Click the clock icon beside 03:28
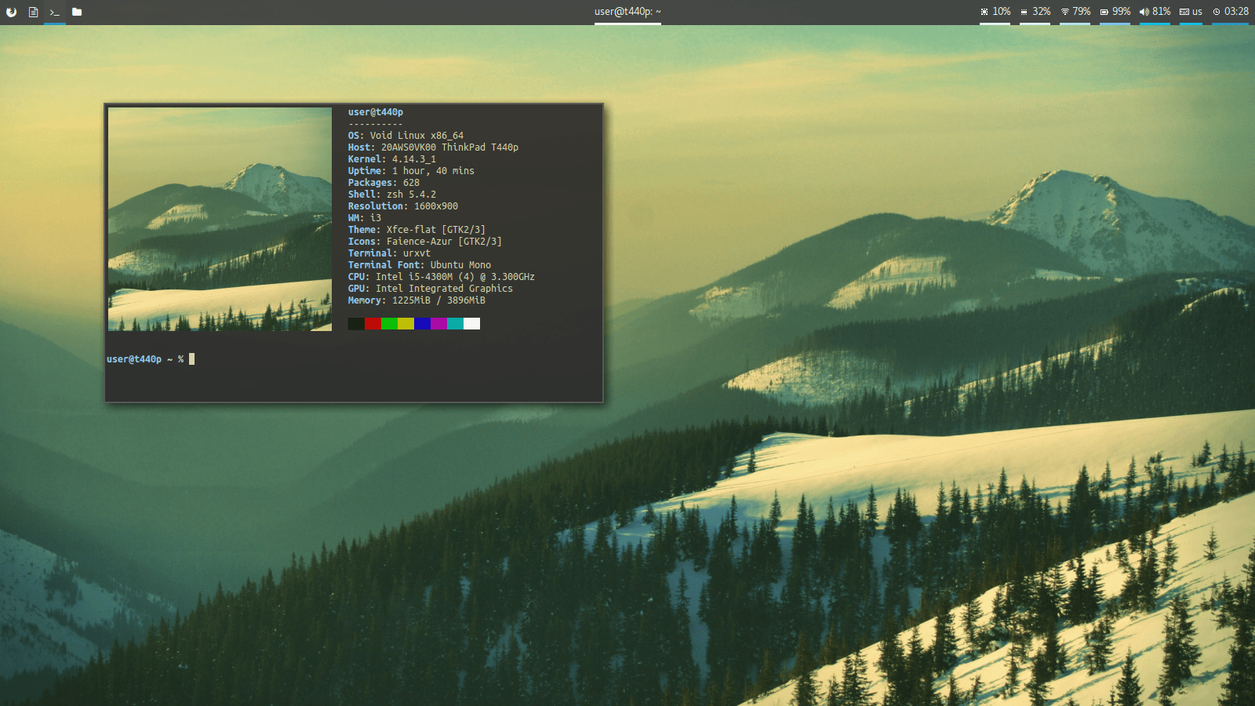Viewport: 1255px width, 706px height. click(1217, 12)
